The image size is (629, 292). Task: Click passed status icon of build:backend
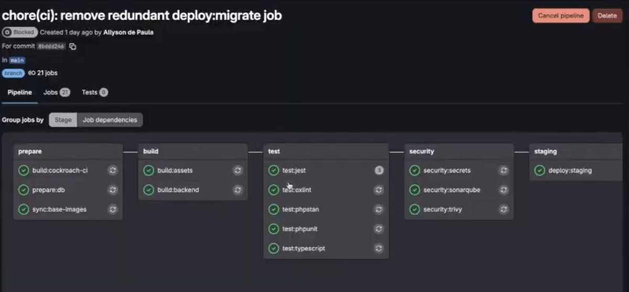(148, 190)
